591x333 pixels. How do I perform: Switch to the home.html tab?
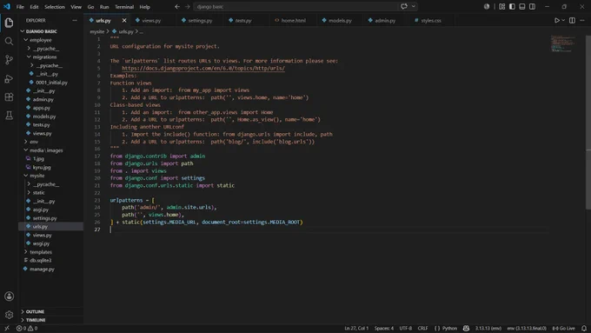coord(293,20)
